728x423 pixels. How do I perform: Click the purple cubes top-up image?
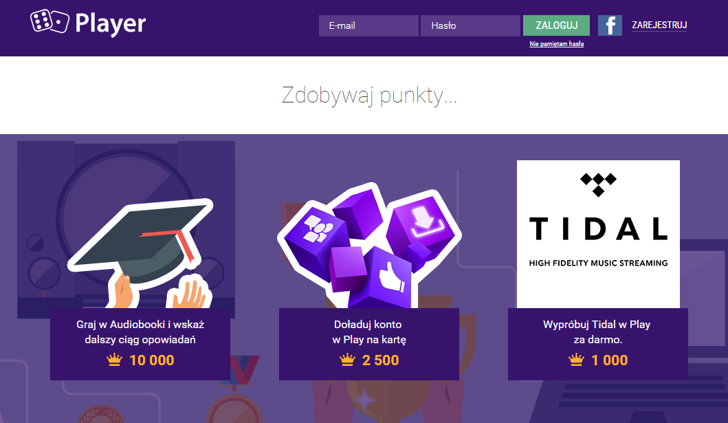[x=370, y=245]
